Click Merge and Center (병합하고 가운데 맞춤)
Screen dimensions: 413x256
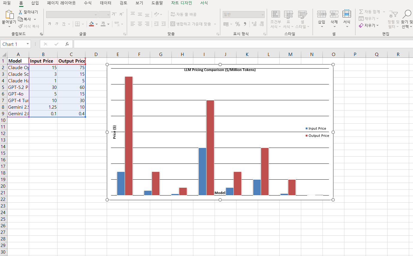pos(191,24)
